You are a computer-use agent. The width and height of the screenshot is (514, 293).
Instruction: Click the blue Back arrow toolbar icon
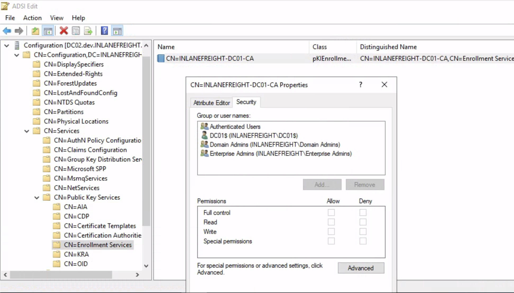7,31
